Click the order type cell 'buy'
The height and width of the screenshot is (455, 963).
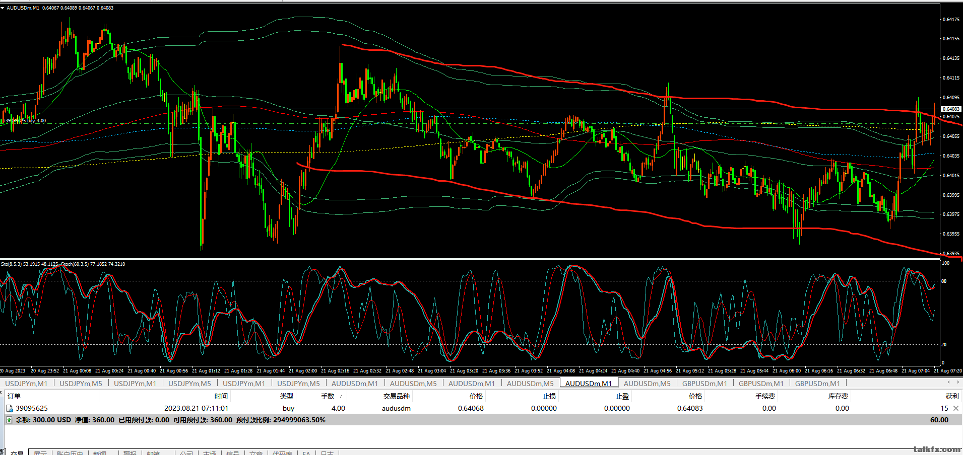click(288, 408)
